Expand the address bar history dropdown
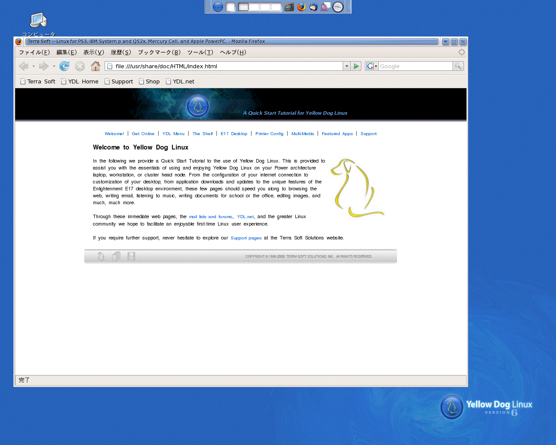 pos(346,66)
